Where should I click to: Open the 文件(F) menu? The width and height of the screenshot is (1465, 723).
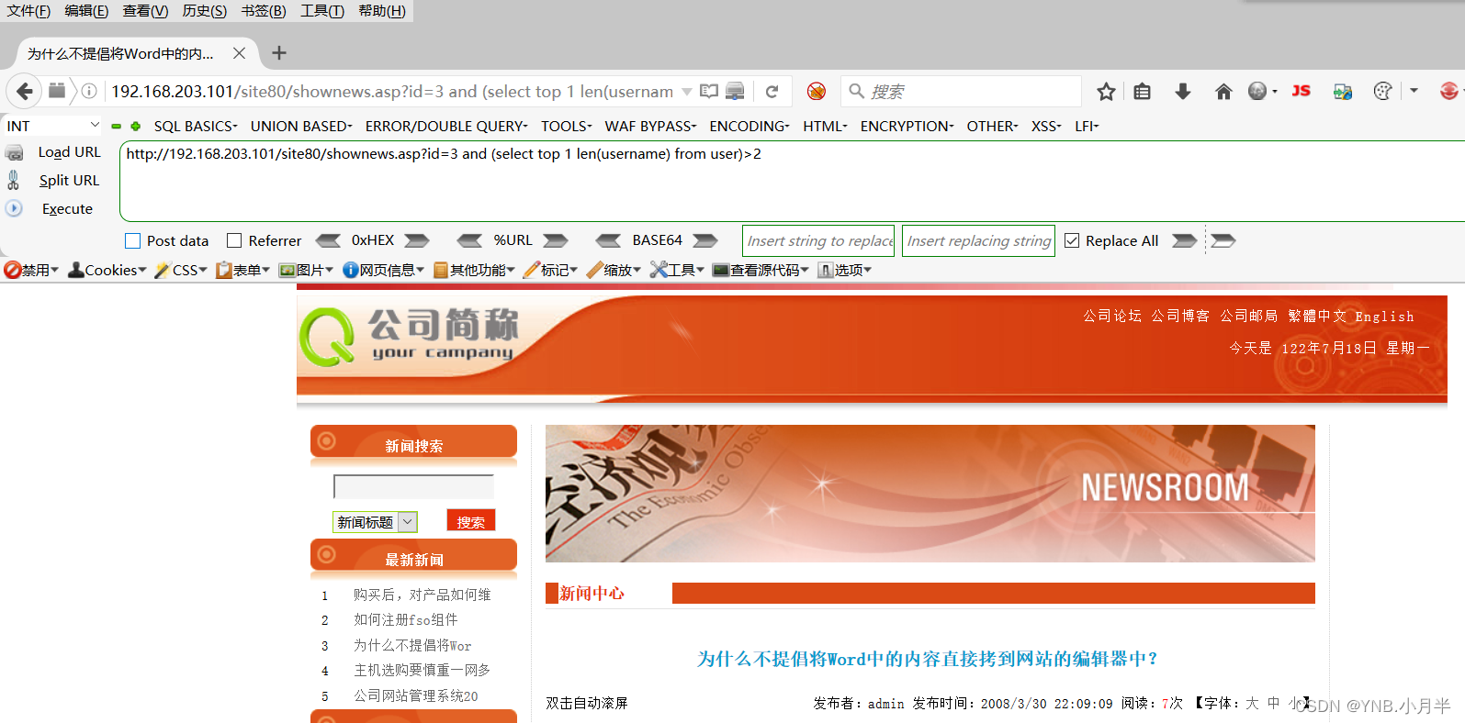pyautogui.click(x=28, y=10)
